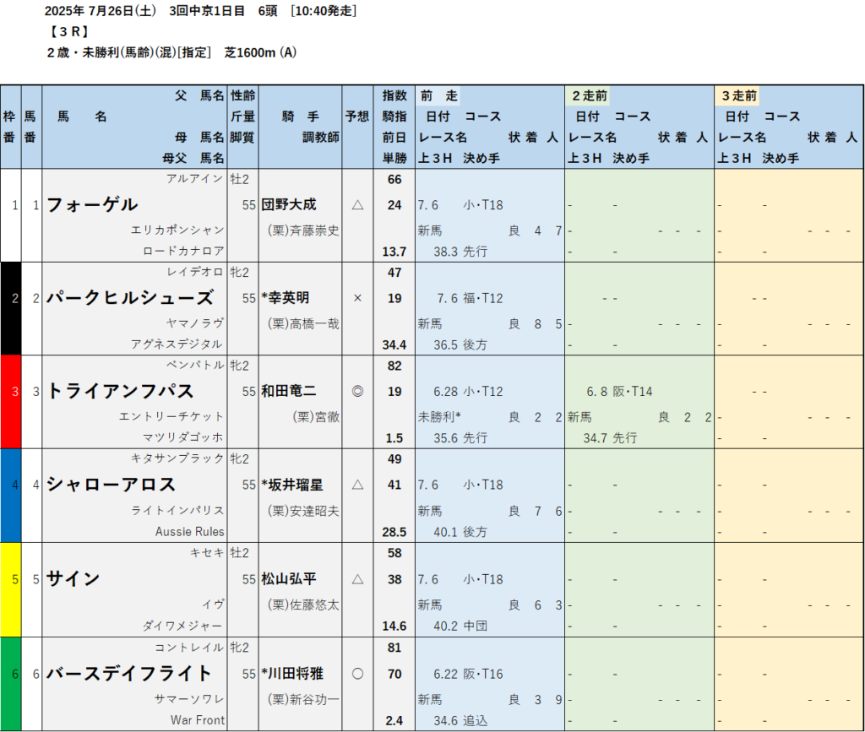
Task: Click sire name キタサンブラック
Action: (177, 458)
